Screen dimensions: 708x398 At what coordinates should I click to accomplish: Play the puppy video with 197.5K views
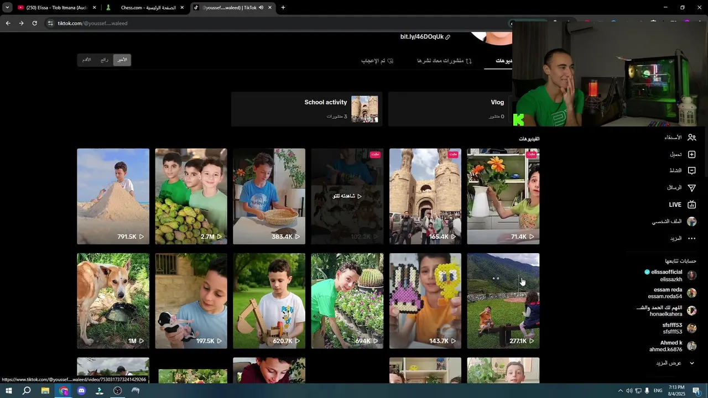pos(191,301)
